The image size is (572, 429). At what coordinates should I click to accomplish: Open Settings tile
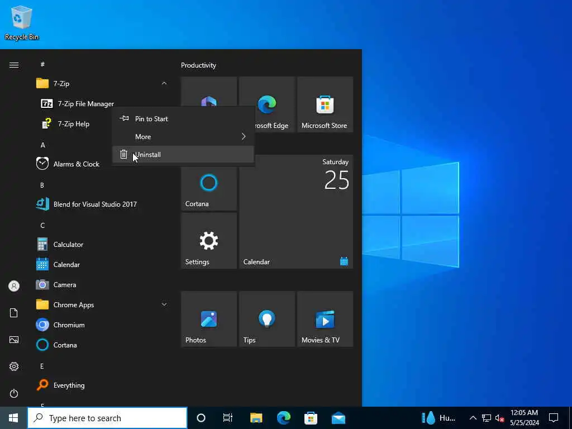(209, 241)
